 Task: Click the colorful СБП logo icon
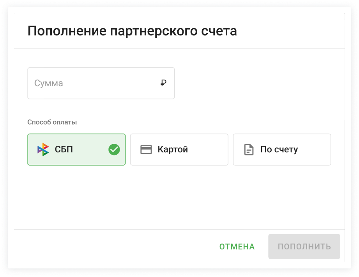click(x=43, y=150)
